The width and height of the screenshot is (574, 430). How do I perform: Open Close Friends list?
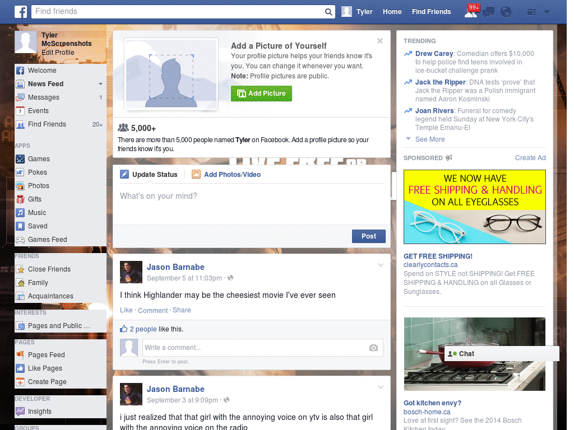click(x=61, y=269)
